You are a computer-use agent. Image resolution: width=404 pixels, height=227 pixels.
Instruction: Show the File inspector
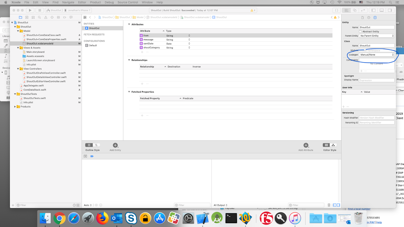coord(362,18)
